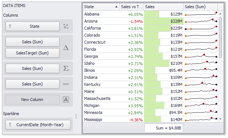Click the Sales vs Target column header
The height and width of the screenshot is (138, 228).
tap(132, 7)
